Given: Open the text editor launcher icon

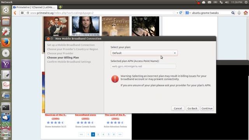Looking at the screenshot, I should [x=6, y=75].
